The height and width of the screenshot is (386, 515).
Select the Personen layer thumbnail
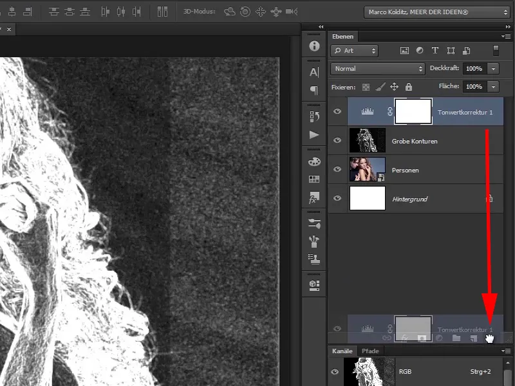point(368,169)
